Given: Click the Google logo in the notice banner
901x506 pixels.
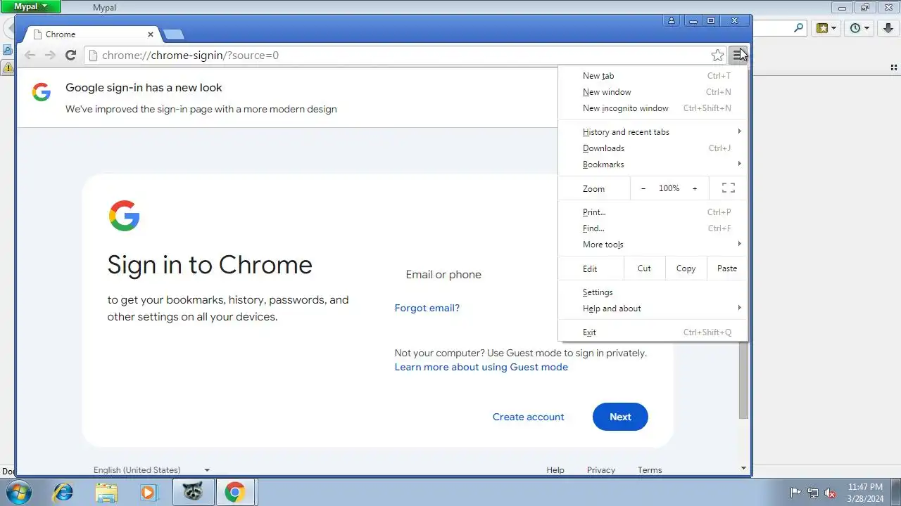Looking at the screenshot, I should pos(42,92).
